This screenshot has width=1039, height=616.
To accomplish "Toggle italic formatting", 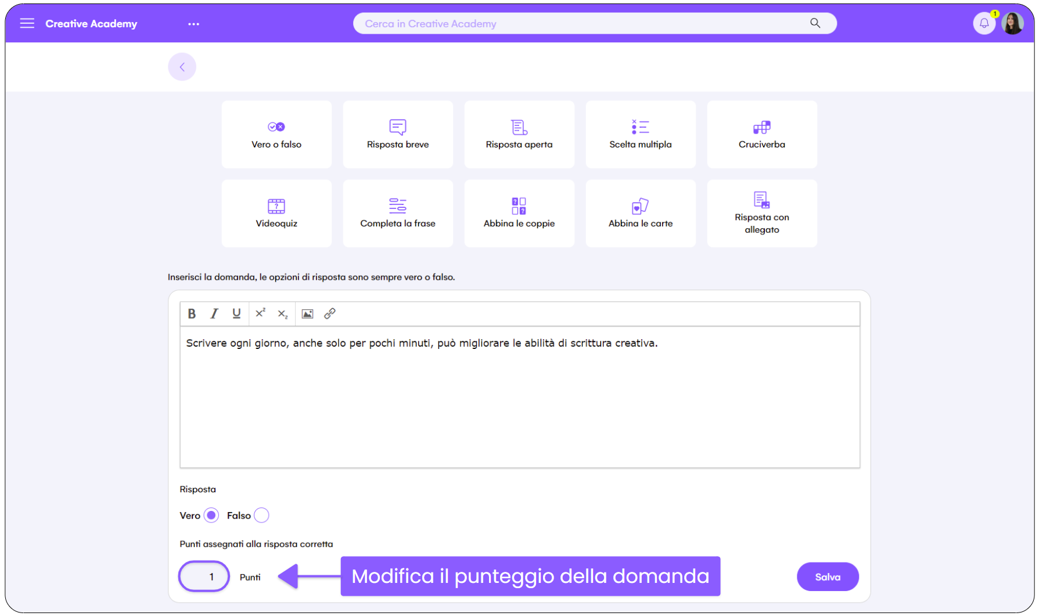I will click(214, 314).
